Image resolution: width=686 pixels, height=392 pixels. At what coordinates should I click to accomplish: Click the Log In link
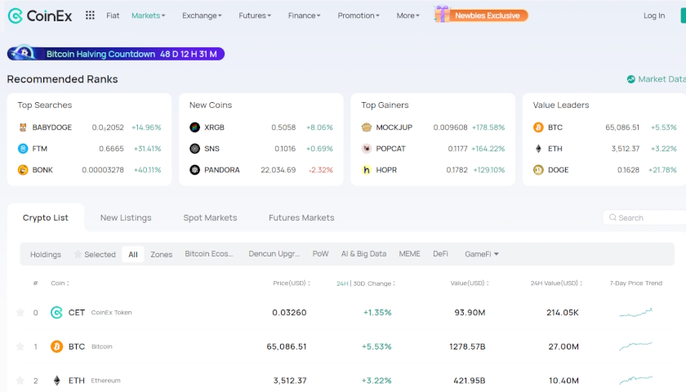(x=654, y=16)
